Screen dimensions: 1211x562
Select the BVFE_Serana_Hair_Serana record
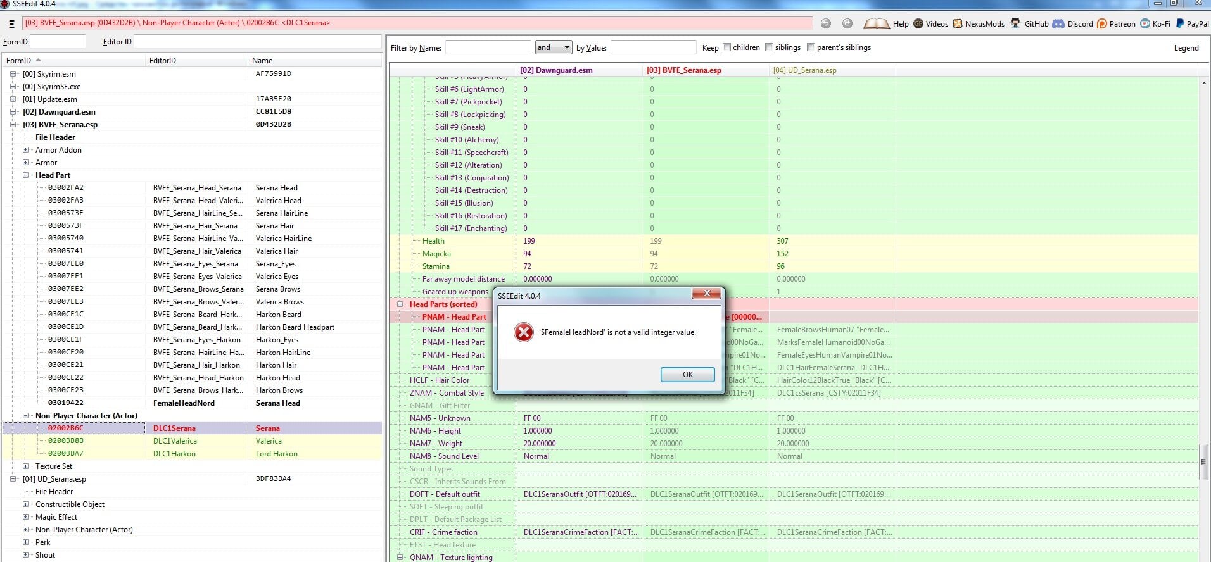[x=192, y=226]
